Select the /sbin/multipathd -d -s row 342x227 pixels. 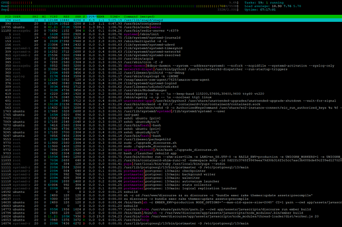[171, 41]
